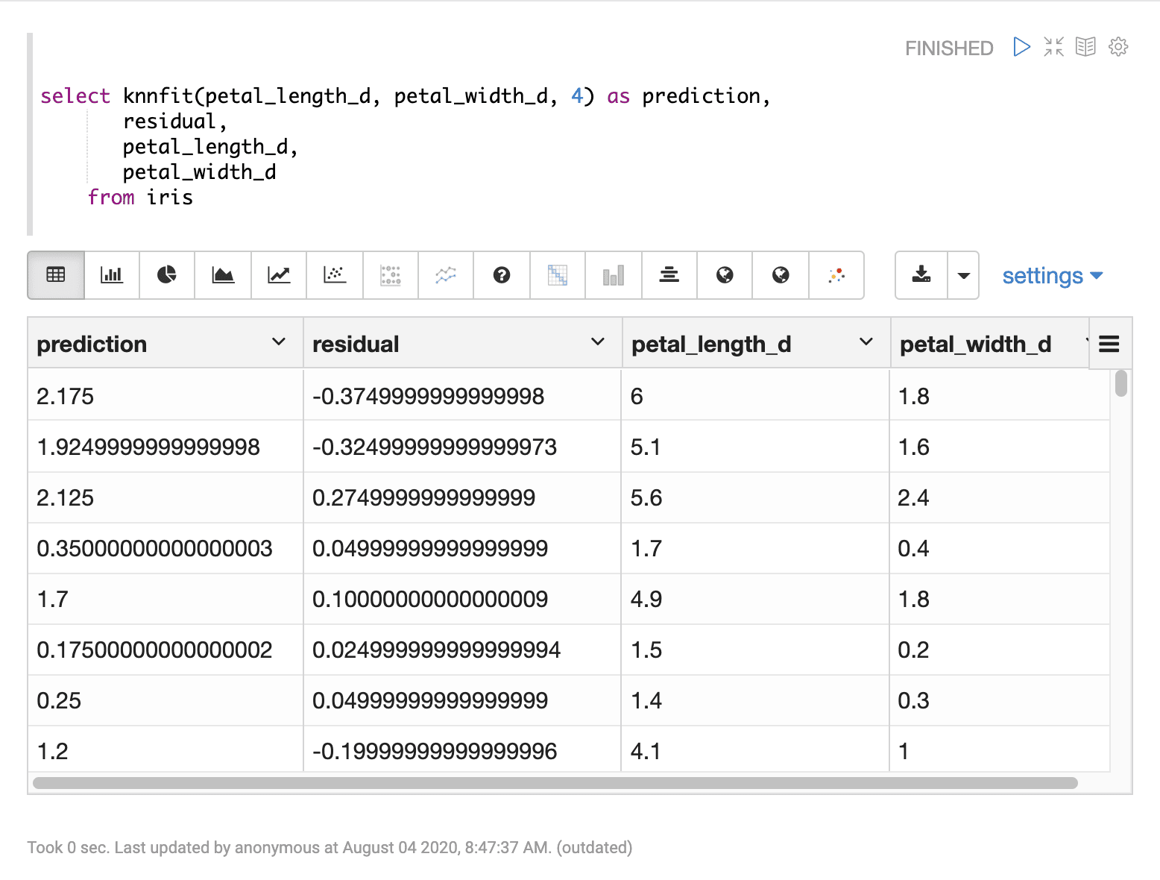The width and height of the screenshot is (1160, 880).
Task: Open the download format dropdown arrow
Action: pyautogui.click(x=962, y=275)
